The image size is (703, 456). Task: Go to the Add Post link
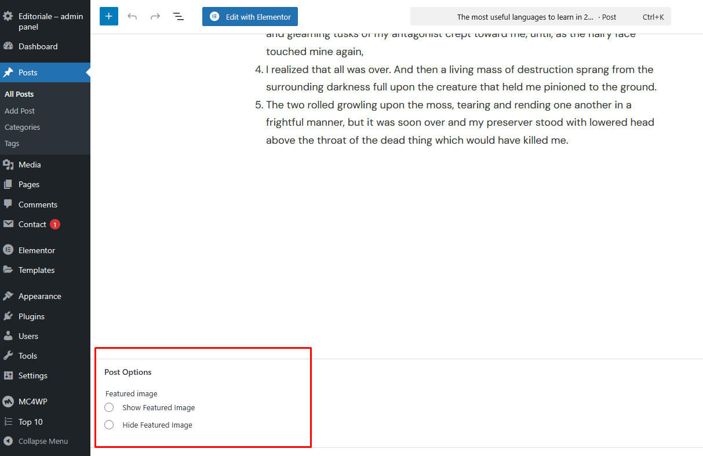(20, 111)
